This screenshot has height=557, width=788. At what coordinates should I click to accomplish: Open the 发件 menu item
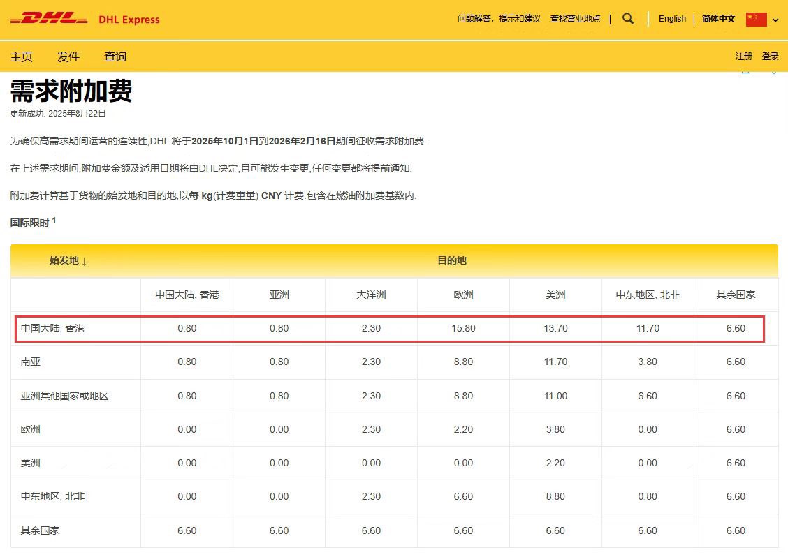68,57
